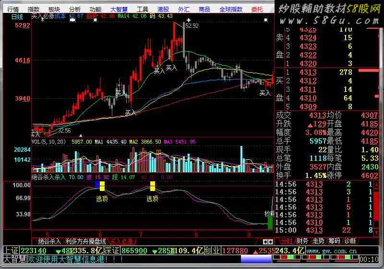The image size is (384, 269).
Task: Open the 指数 menu
Action: click(34, 9)
